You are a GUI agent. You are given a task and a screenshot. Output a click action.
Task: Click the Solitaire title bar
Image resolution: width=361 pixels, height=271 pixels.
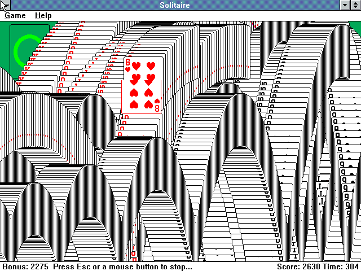pos(175,5)
